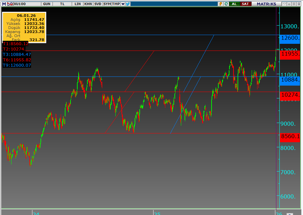
Task: Click the red 10274. price tag
Action: (290, 96)
